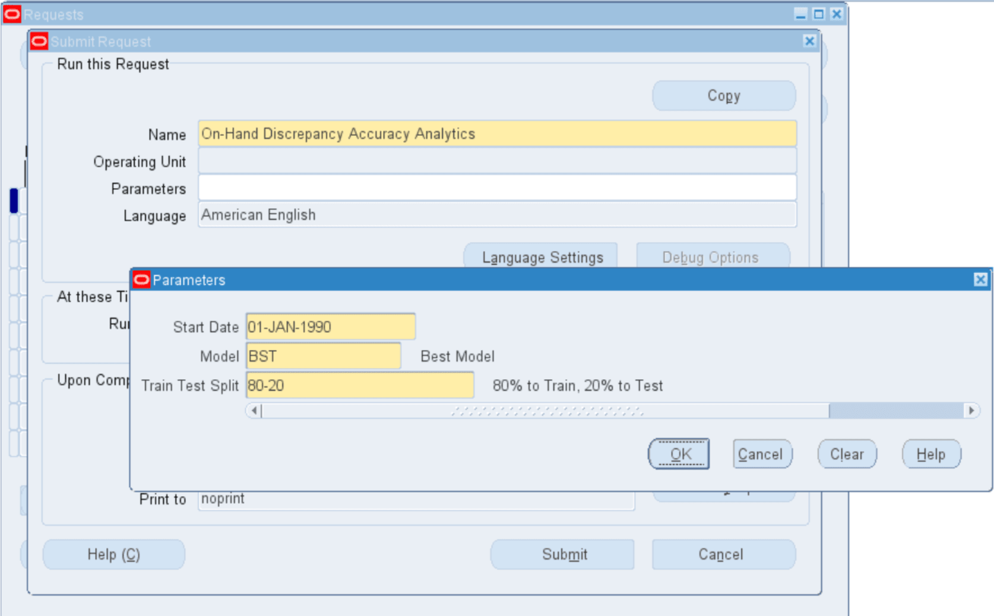Select the Start Date field showing 01-JAN-1990

coord(330,326)
